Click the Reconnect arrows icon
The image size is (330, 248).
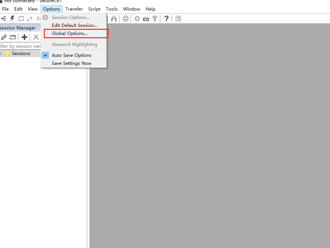coord(21,19)
